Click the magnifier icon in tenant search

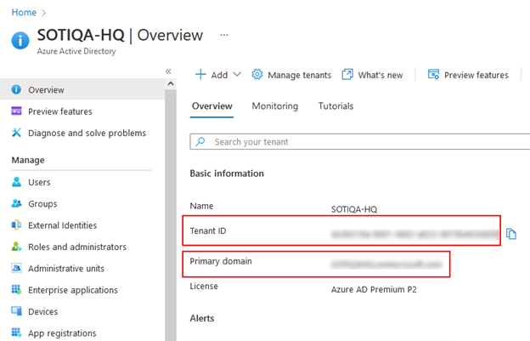coord(200,141)
